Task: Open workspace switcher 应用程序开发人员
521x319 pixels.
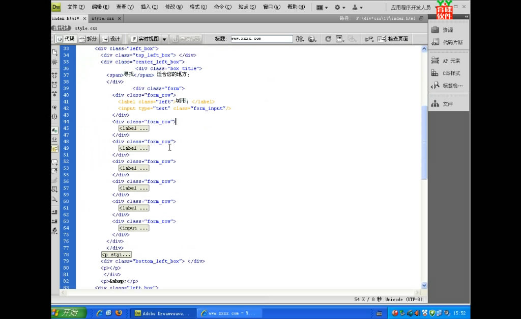Action: (413, 7)
